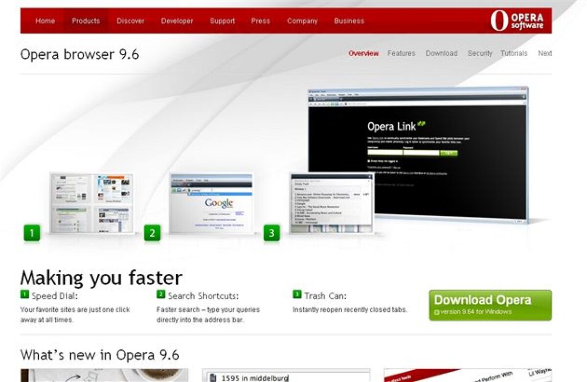Image resolution: width=587 pixels, height=382 pixels.
Task: Go to the Business section
Action: [349, 21]
